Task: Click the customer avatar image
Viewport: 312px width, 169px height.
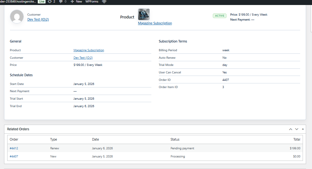Action: point(17,17)
